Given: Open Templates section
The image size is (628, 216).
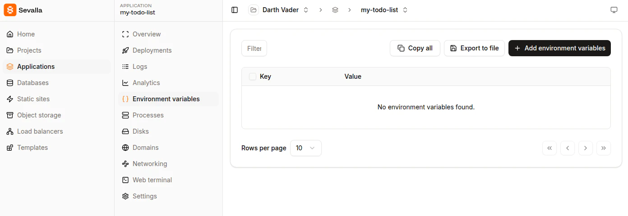Looking at the screenshot, I should coord(56,148).
